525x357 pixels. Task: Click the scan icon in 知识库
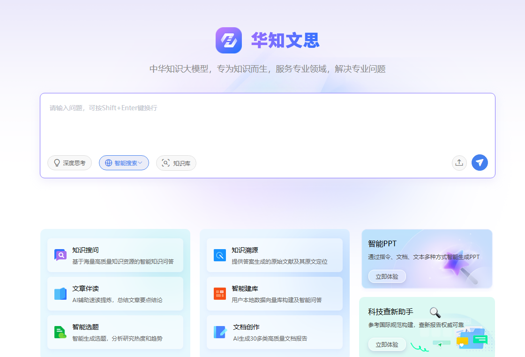click(x=166, y=163)
